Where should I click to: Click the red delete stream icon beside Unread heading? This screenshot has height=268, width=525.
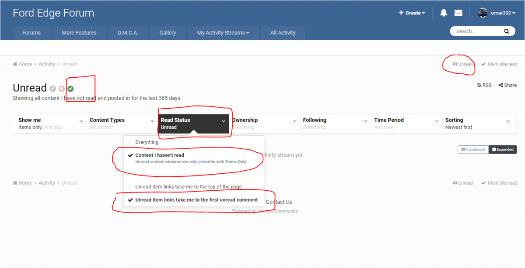pyautogui.click(x=62, y=89)
